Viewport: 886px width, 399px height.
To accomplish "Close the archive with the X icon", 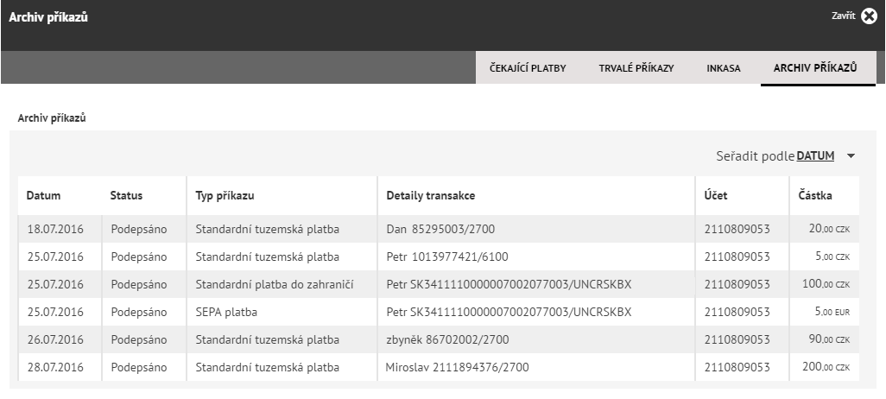I will pyautogui.click(x=869, y=16).
